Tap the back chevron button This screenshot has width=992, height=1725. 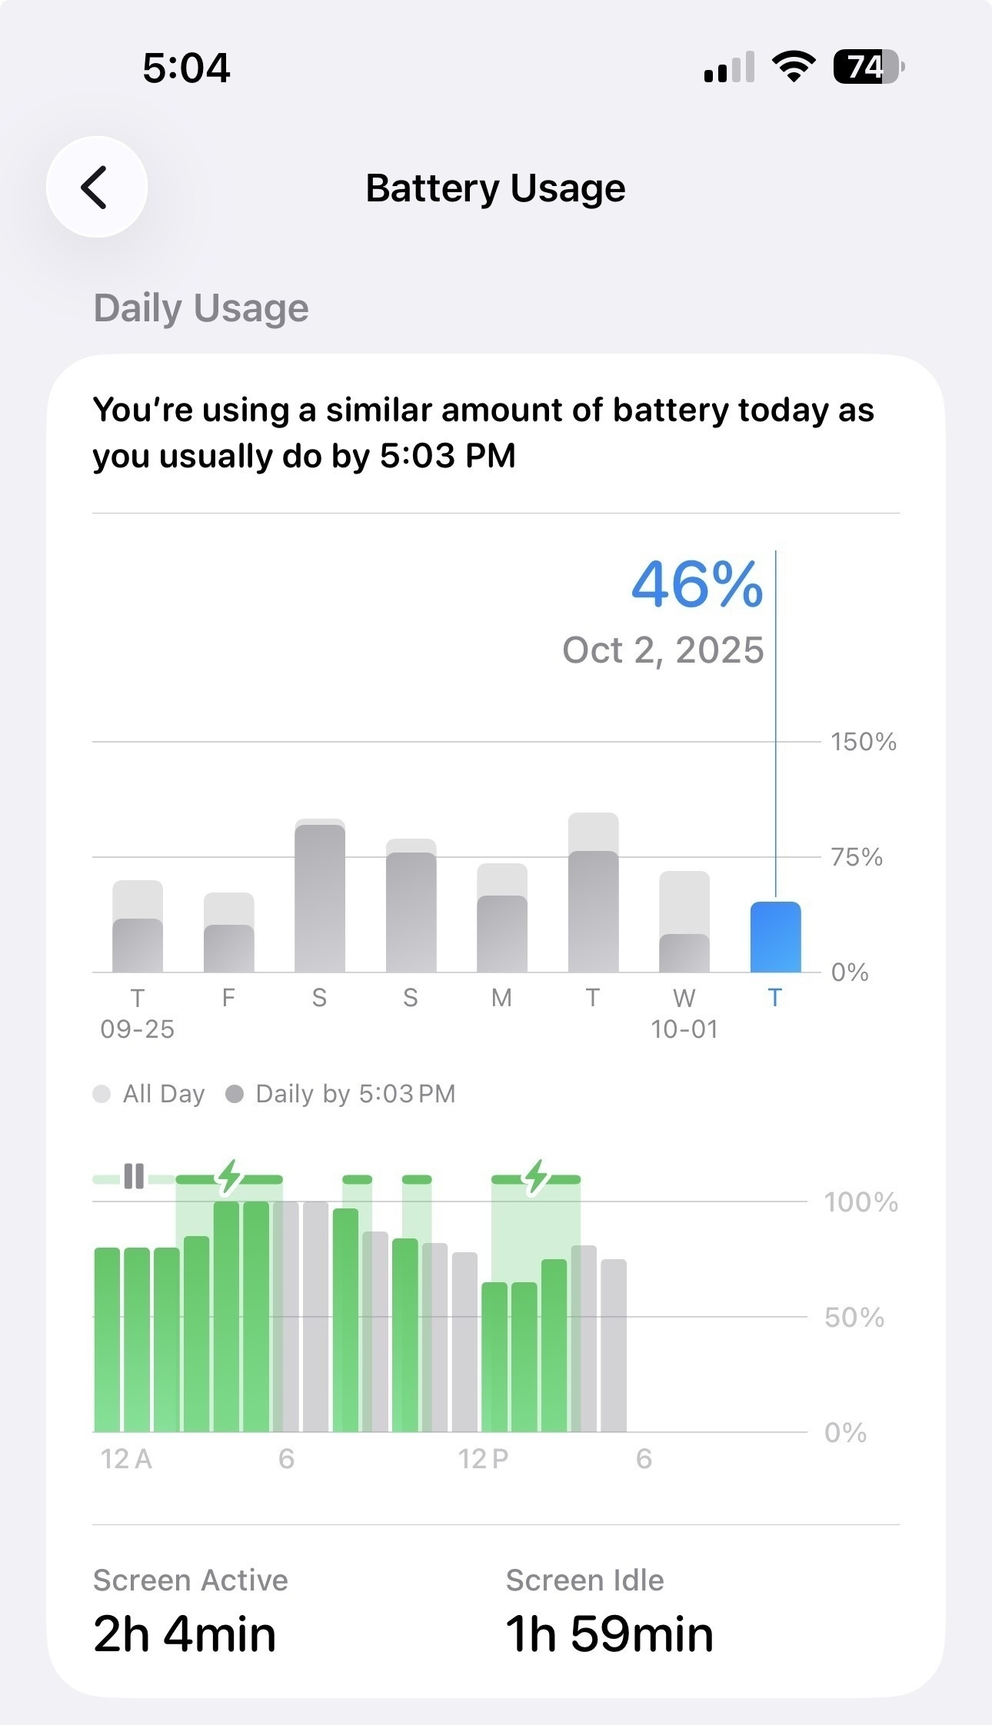pyautogui.click(x=96, y=187)
